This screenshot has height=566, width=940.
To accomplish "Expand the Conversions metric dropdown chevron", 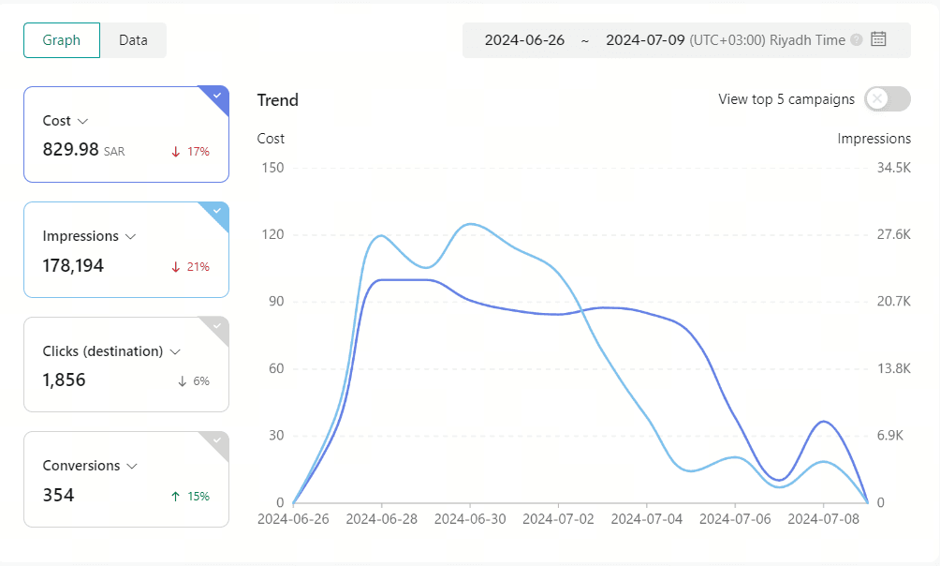I will click(133, 467).
